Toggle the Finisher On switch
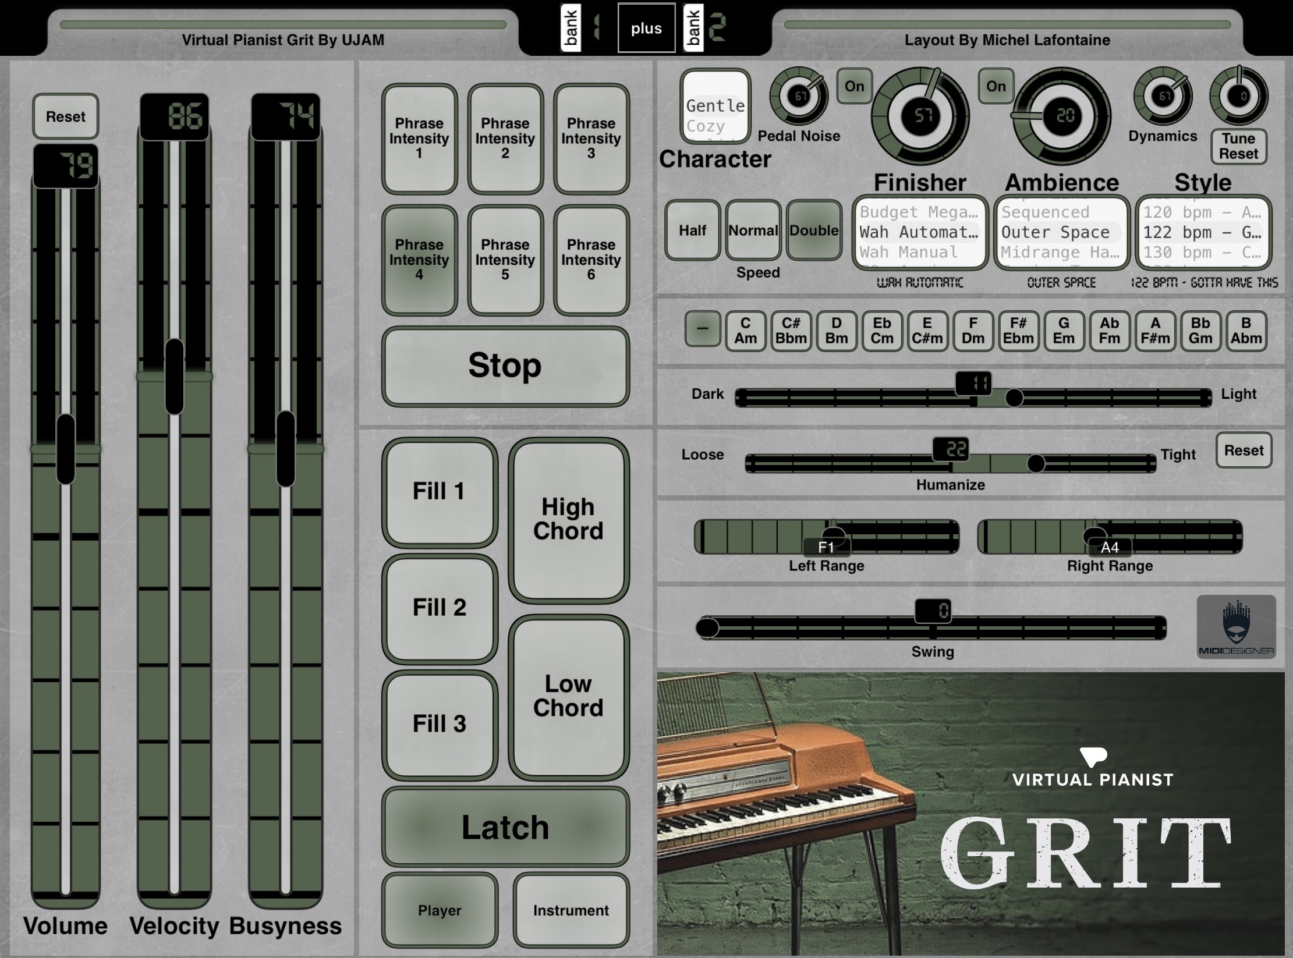 [x=854, y=86]
